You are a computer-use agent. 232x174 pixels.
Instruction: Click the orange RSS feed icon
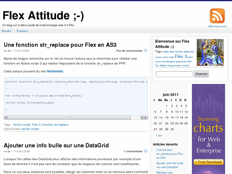(217, 16)
